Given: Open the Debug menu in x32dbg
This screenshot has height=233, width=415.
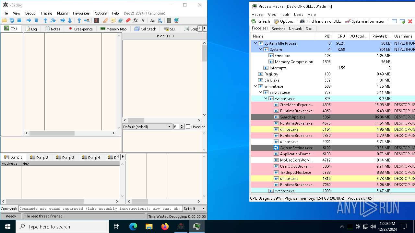Looking at the screenshot, I should [30, 13].
